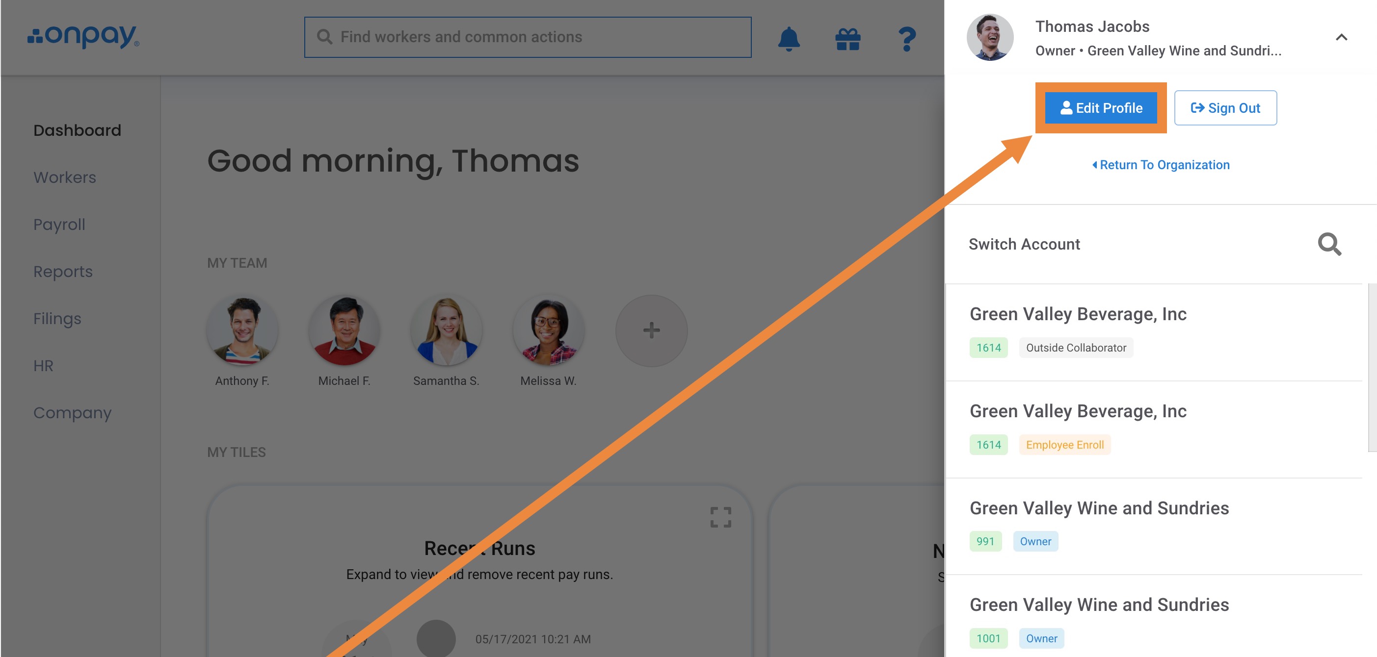Go to the Reports section
Viewport: 1377px width, 657px height.
[63, 271]
